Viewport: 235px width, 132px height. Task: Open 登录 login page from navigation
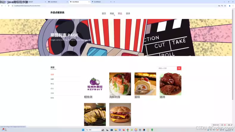pyautogui.click(x=128, y=13)
